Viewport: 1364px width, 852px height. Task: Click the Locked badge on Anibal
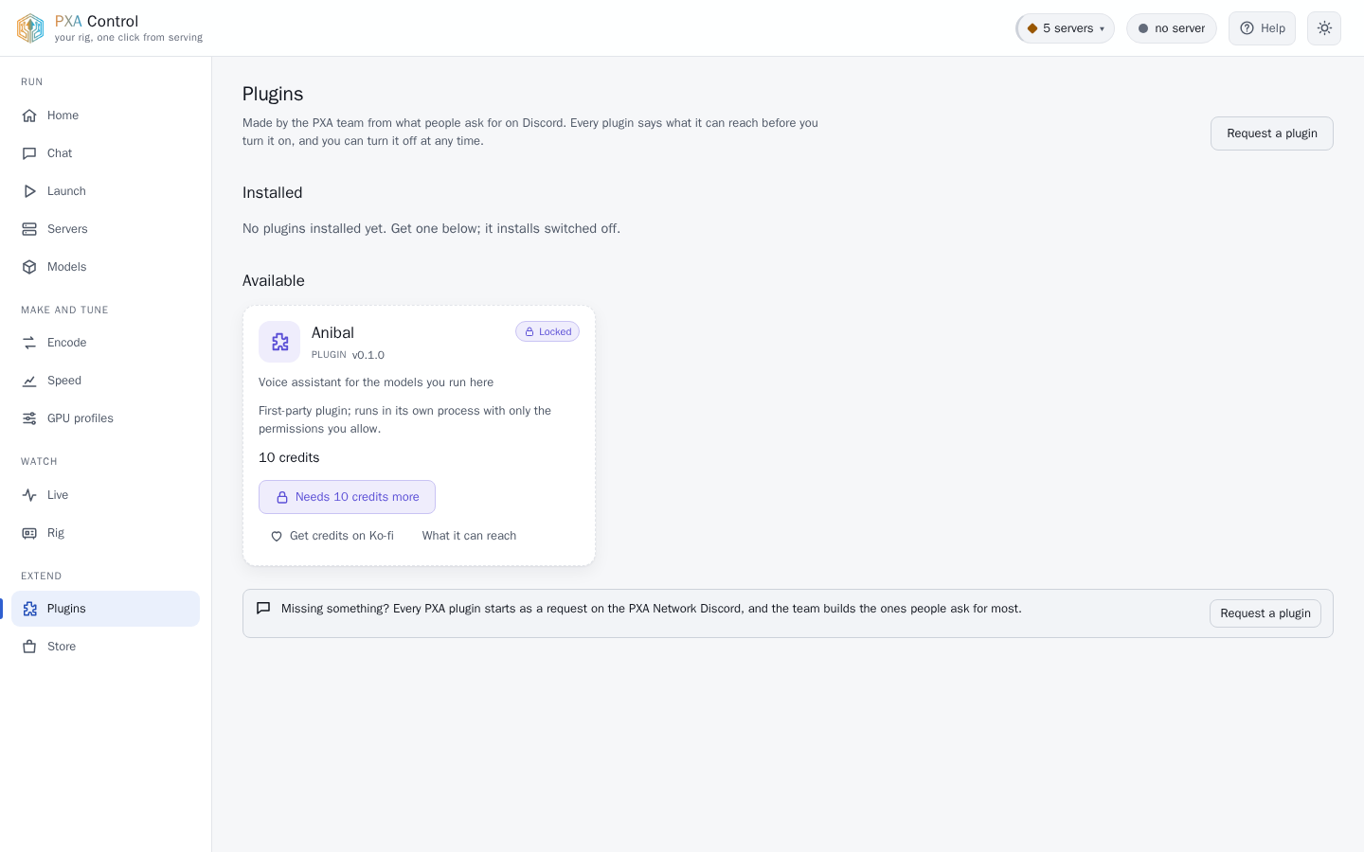pyautogui.click(x=547, y=331)
